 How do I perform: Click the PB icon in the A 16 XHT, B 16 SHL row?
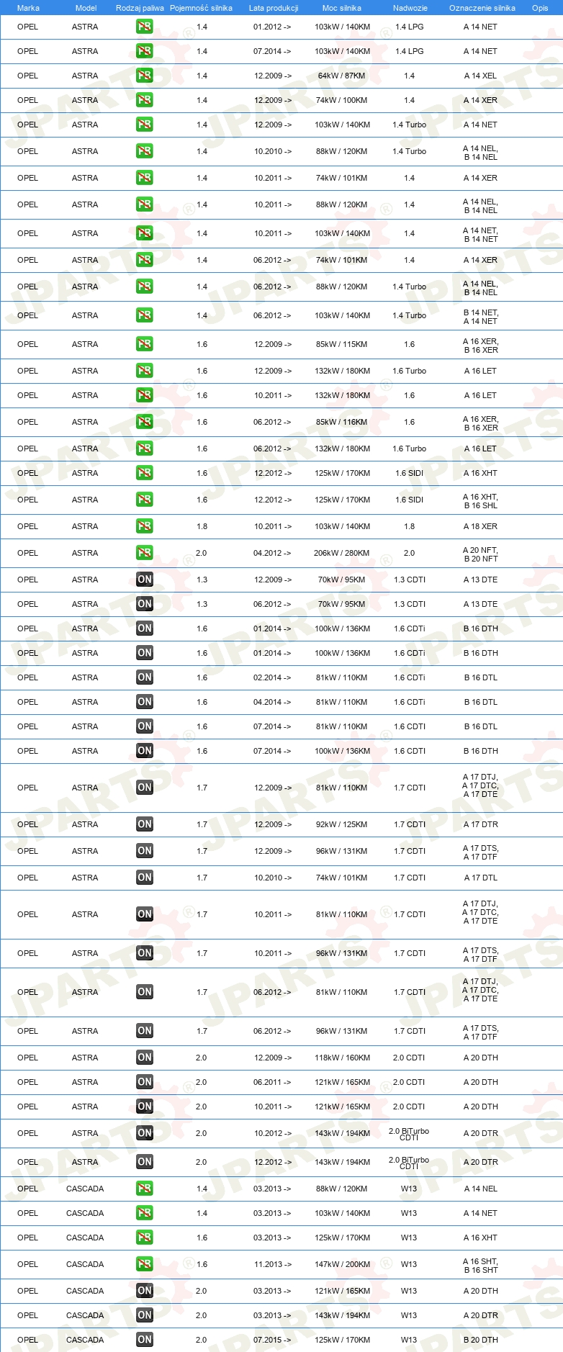click(x=145, y=500)
